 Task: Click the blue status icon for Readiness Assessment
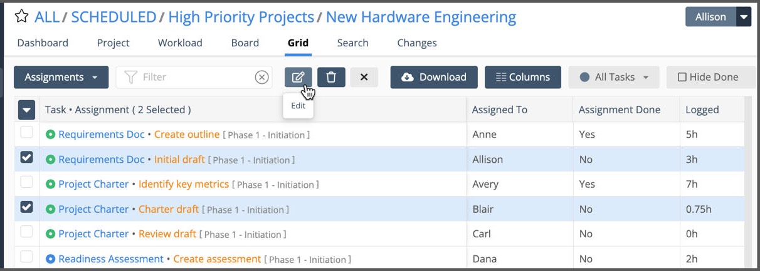50,259
